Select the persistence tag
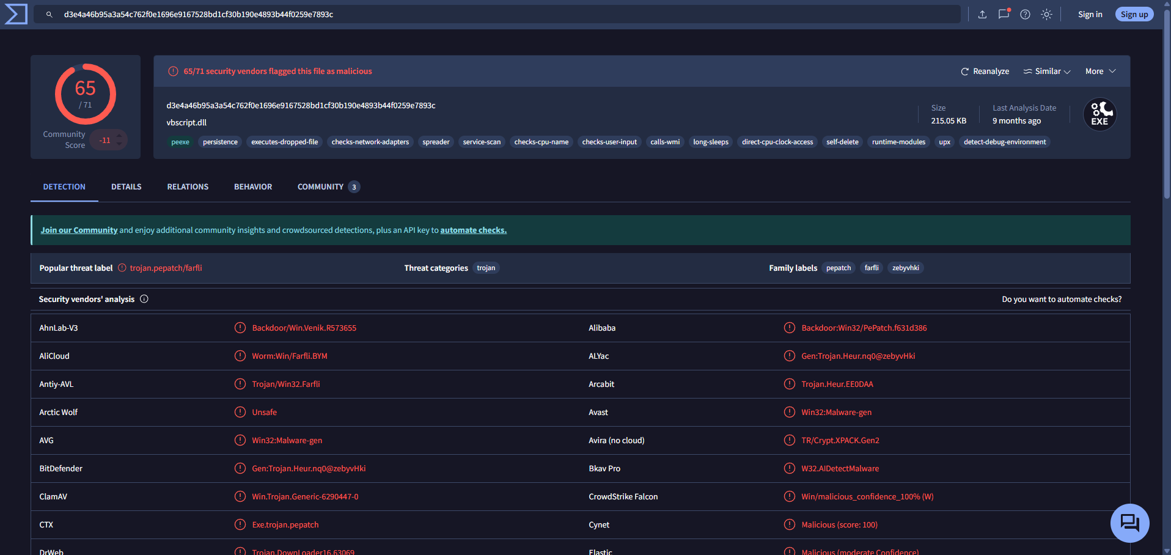Image resolution: width=1171 pixels, height=555 pixels. click(220, 142)
